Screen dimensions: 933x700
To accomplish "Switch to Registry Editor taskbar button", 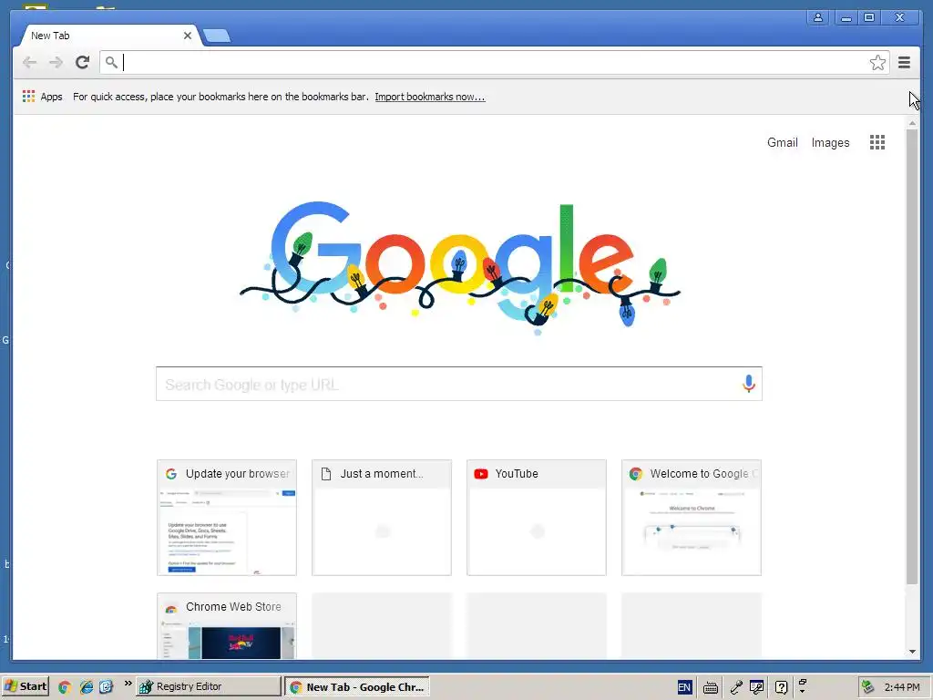I will coord(209,686).
